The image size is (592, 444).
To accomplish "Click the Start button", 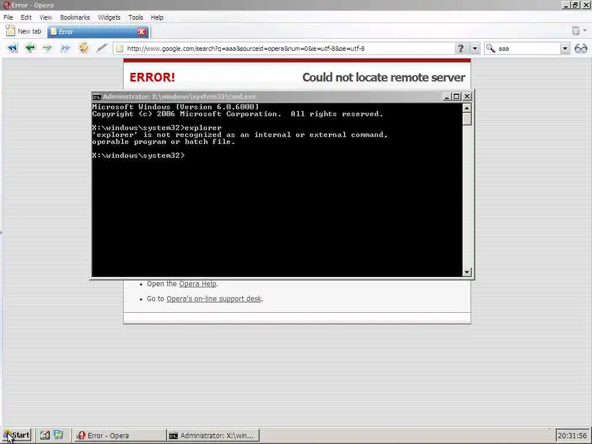I will [x=16, y=435].
